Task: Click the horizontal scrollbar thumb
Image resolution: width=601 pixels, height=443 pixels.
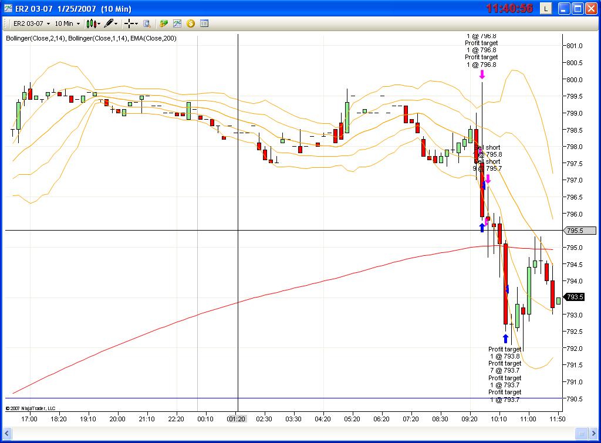Action: click(x=582, y=434)
